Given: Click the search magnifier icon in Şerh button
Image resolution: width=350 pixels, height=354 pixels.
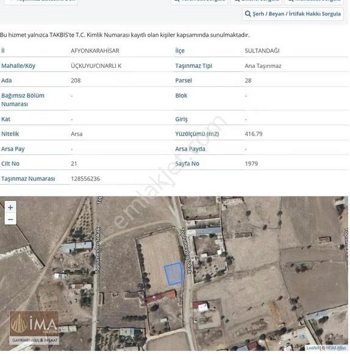Looking at the screenshot, I should click(248, 14).
